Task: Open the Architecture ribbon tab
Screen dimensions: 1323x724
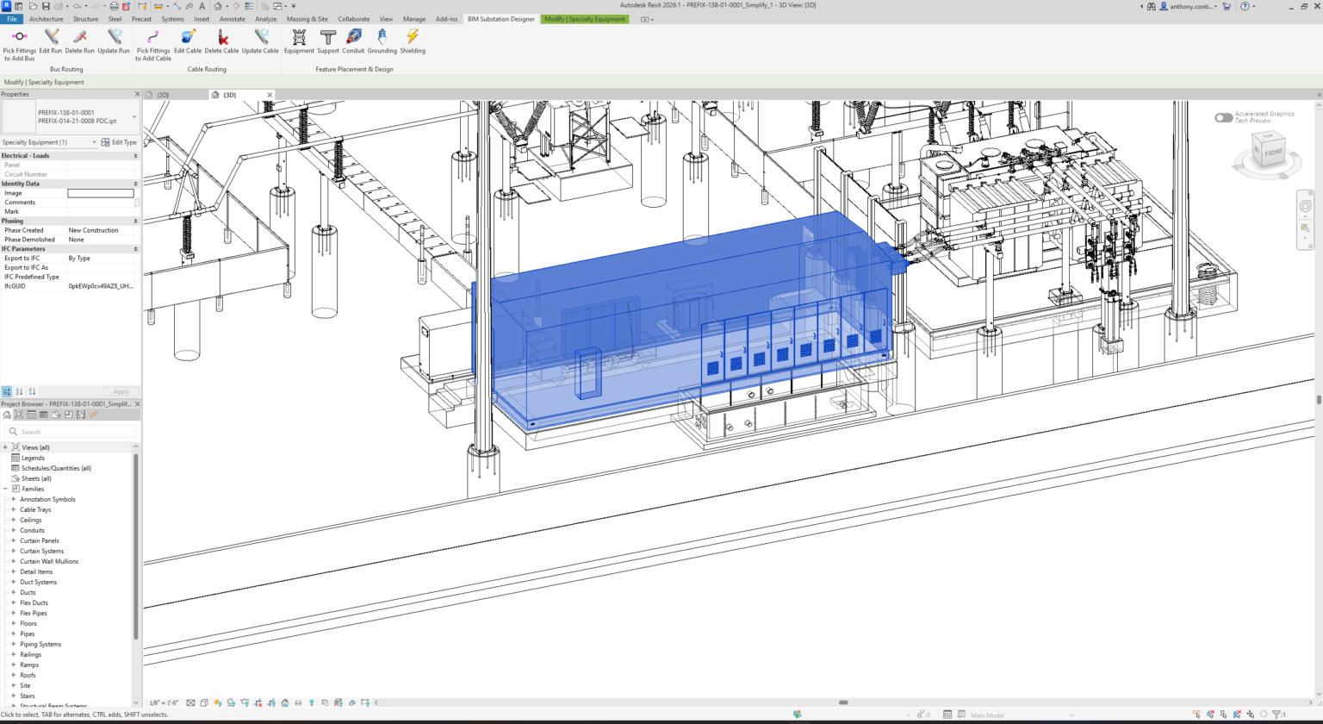Action: 46,18
